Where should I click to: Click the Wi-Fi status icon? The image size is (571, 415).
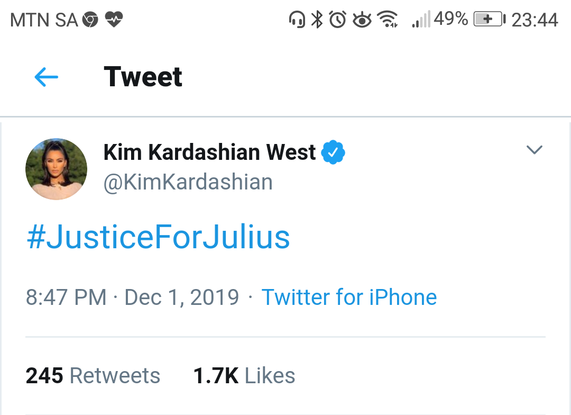pos(389,20)
